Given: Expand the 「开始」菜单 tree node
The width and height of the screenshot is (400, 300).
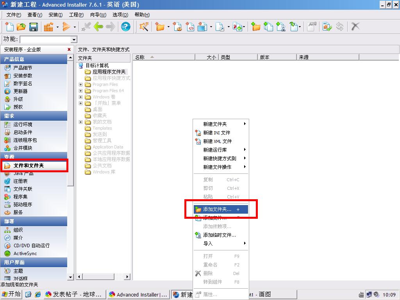Looking at the screenshot, I should 80,103.
